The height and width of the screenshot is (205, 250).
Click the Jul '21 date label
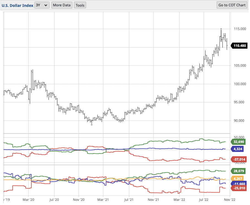[129, 199]
